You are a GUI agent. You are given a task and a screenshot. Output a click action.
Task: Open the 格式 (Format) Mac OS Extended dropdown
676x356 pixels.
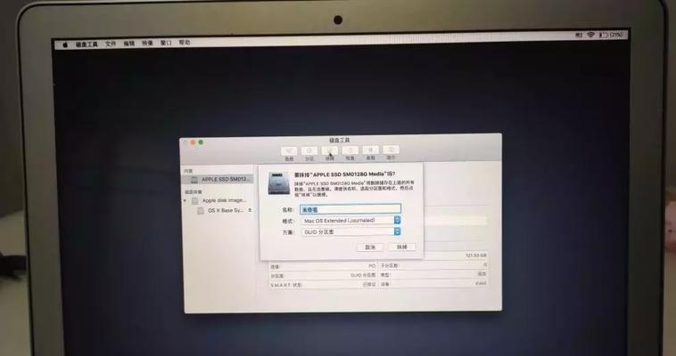(x=350, y=221)
